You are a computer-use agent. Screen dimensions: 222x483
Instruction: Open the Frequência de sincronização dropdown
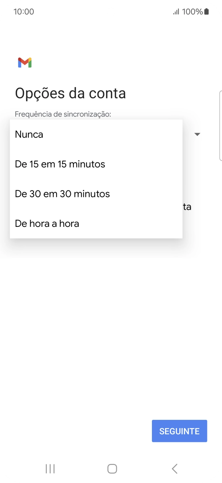pos(197,134)
